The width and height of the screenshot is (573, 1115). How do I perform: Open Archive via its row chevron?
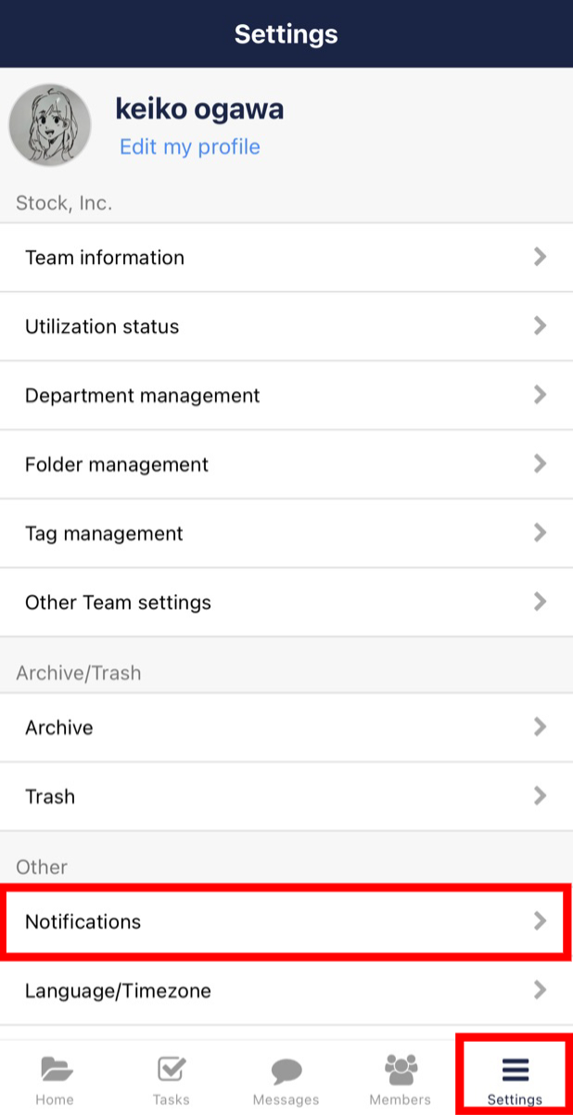pos(541,727)
